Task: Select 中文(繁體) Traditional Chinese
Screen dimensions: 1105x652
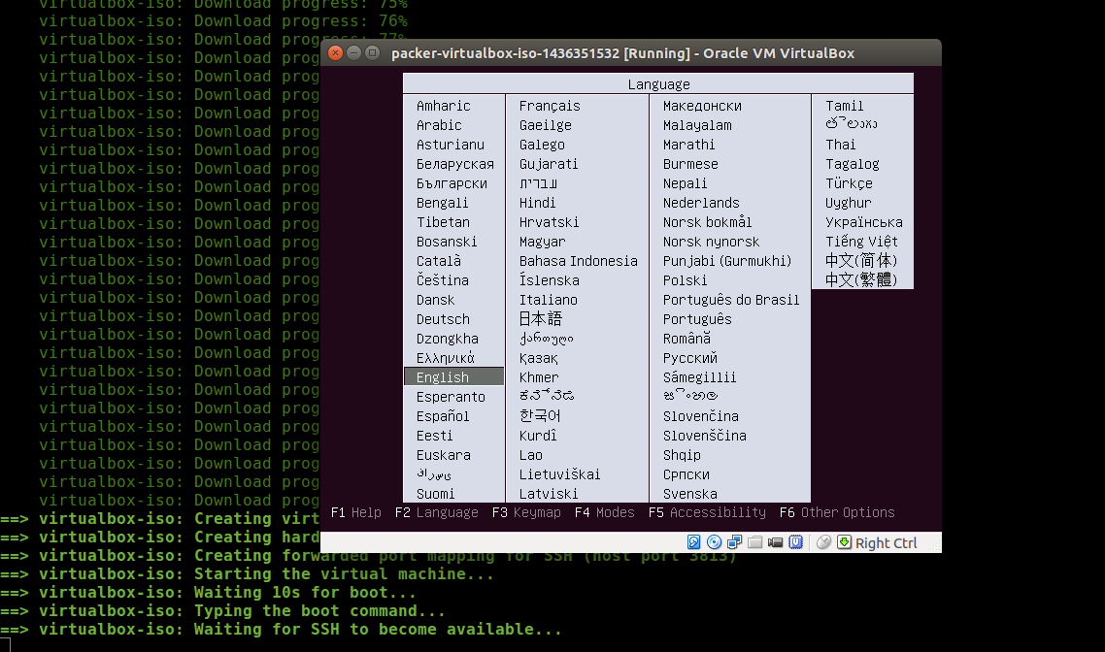Action: tap(861, 279)
